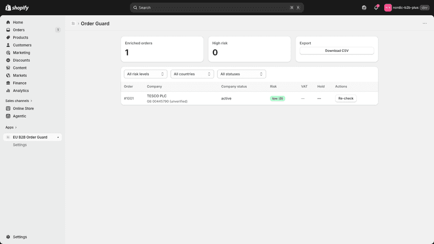Screen dimensions: 434x244
Task: Open the All countries dropdown
Action: tap(192, 74)
